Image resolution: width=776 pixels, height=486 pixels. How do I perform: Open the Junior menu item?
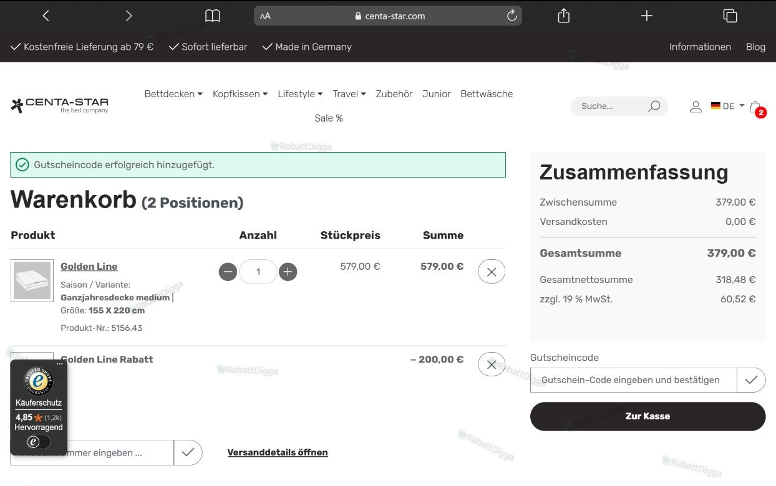click(436, 94)
